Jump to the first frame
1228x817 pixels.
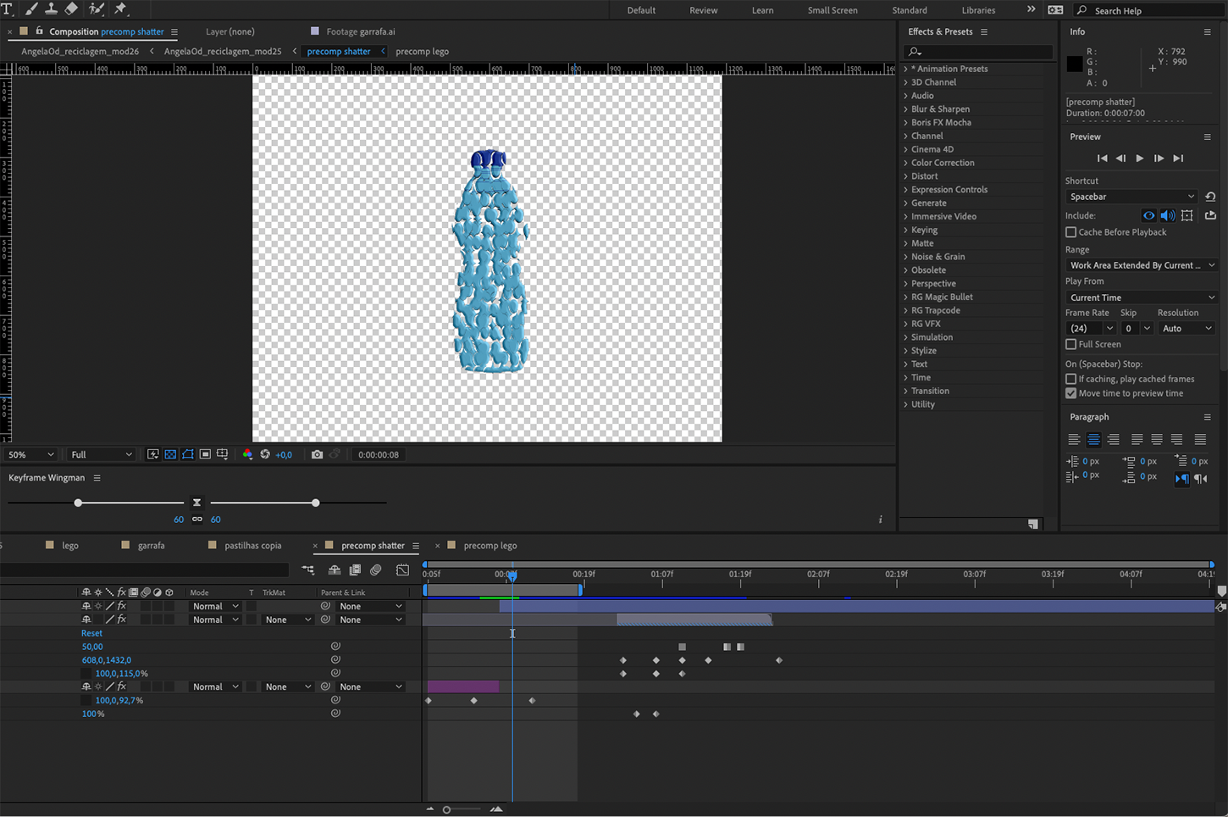(x=1102, y=158)
